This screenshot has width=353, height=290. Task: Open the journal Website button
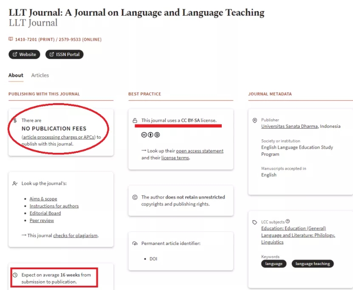pos(24,54)
